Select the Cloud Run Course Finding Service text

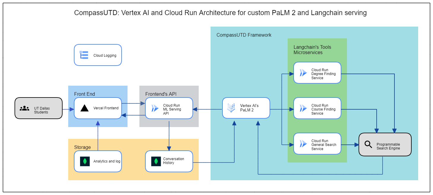tap(324, 109)
